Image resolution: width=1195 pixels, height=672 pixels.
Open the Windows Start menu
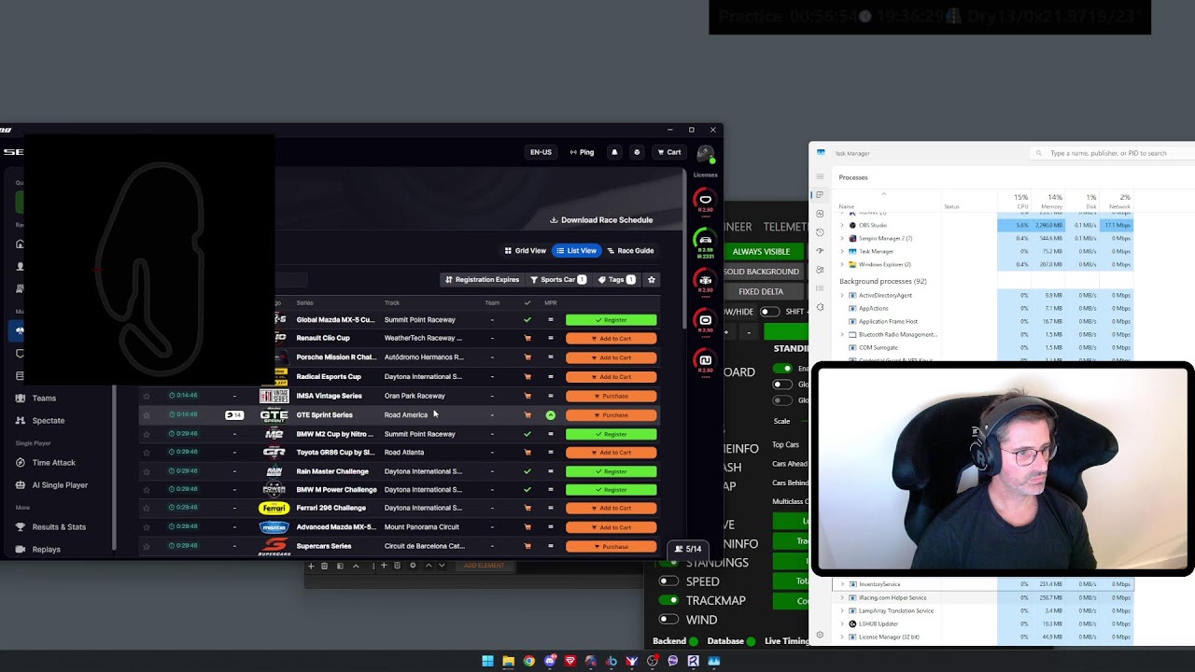(487, 661)
